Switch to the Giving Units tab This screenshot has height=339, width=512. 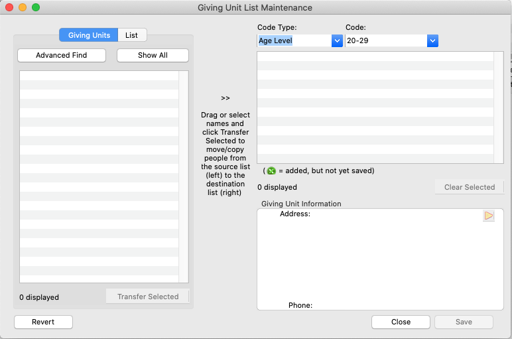pos(89,36)
